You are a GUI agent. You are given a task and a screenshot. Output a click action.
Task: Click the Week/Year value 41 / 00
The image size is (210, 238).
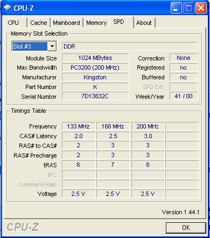184,96
